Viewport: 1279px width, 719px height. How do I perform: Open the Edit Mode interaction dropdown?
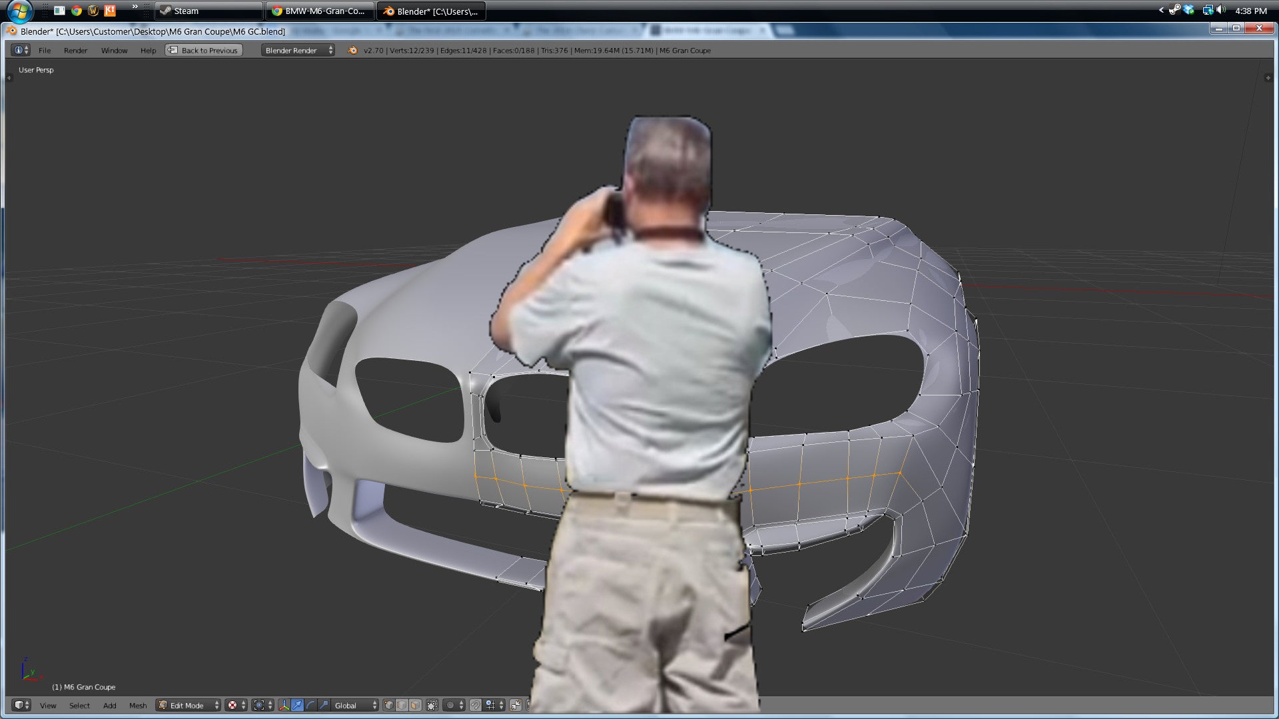coord(188,705)
